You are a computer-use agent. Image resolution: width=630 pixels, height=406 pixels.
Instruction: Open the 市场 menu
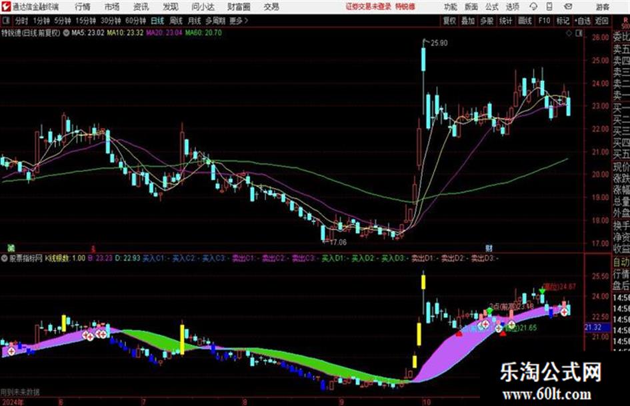tap(112, 7)
